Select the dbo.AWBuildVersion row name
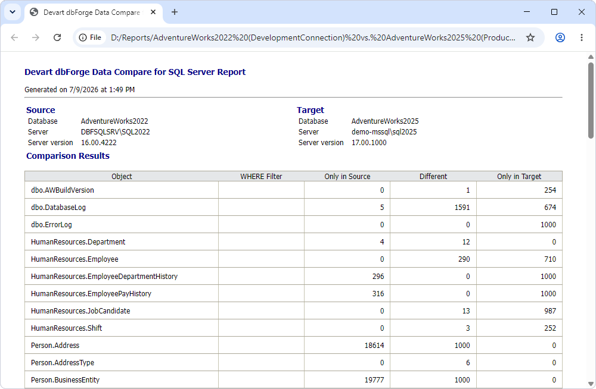Image resolution: width=596 pixels, height=389 pixels. tap(63, 190)
